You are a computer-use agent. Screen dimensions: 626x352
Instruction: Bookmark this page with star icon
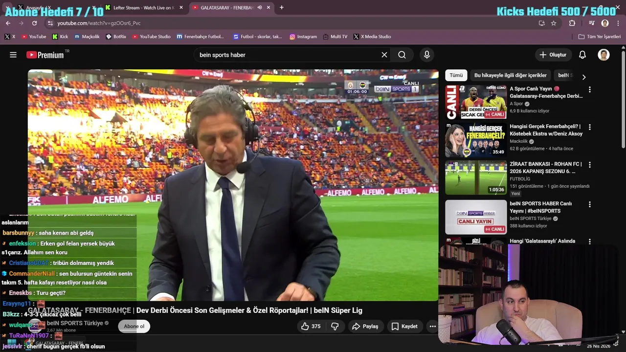pos(554,23)
